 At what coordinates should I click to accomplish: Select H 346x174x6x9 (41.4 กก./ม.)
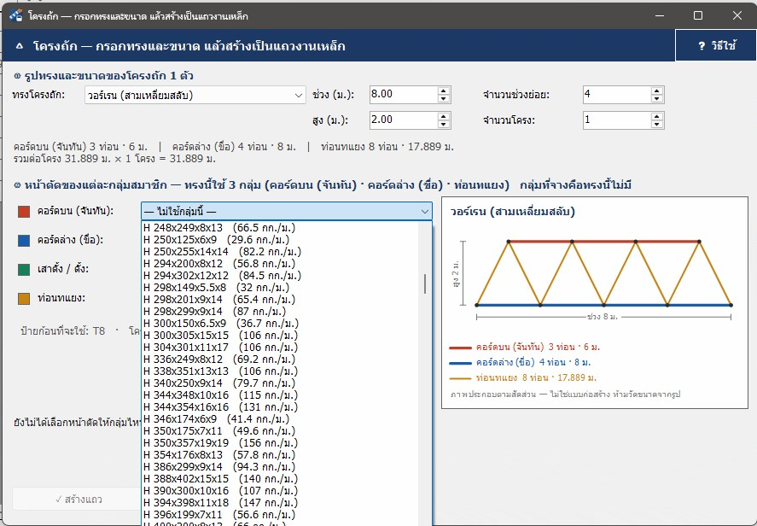(x=280, y=419)
